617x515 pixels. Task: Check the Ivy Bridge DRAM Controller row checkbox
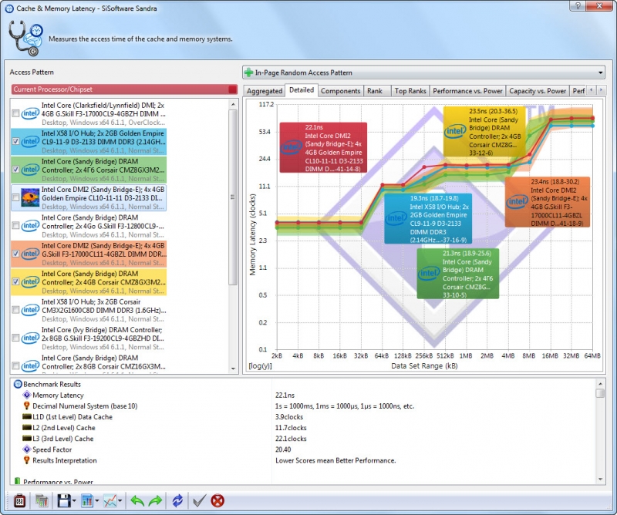[15, 338]
